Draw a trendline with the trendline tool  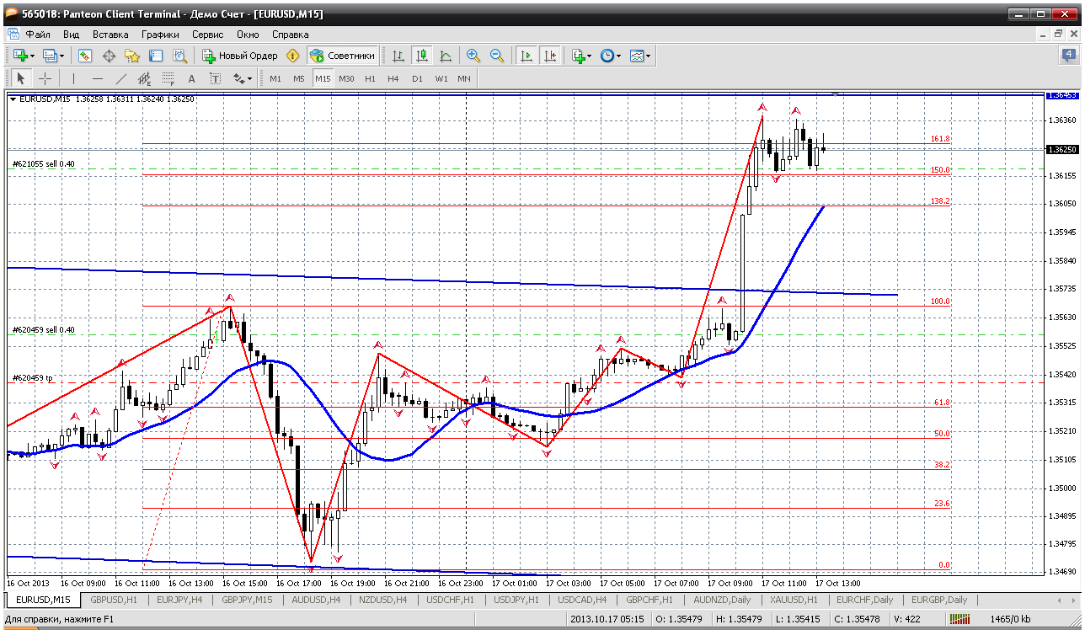coord(120,78)
